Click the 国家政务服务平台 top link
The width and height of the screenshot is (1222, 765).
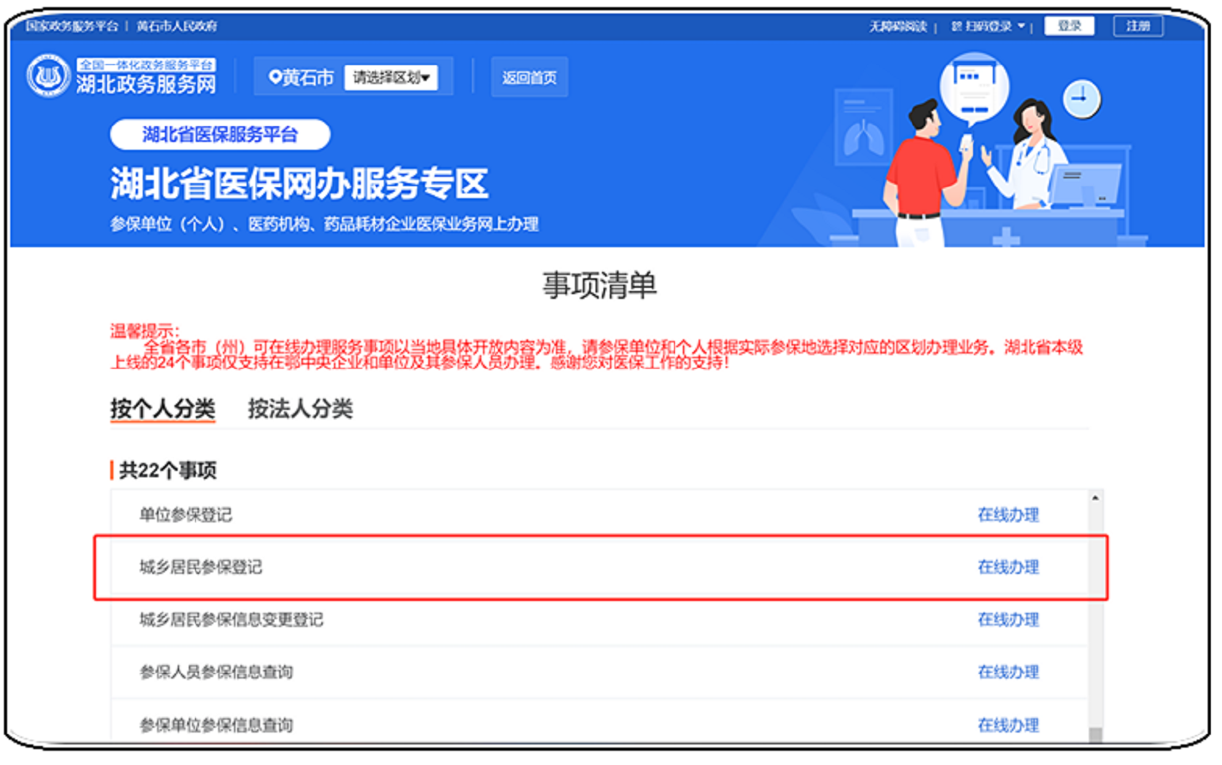[x=71, y=26]
